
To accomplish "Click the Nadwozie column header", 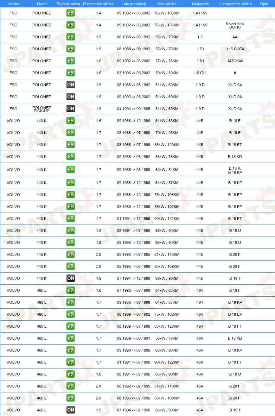I will click(x=200, y=4).
